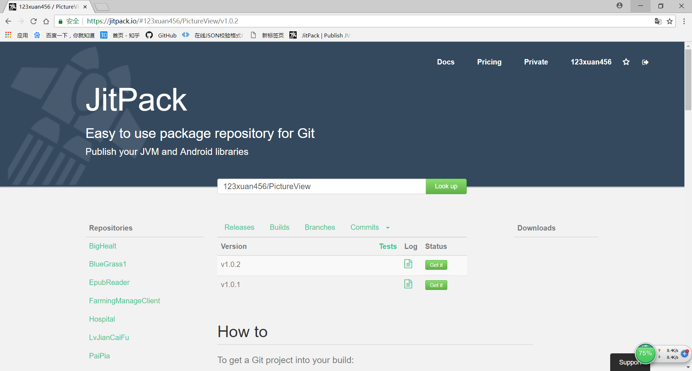Switch to the Branches tab
692x371 pixels.
(320, 227)
